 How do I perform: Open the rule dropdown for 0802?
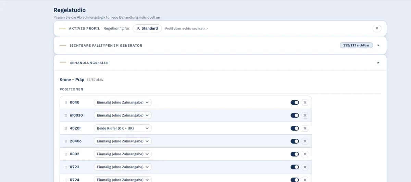pos(123,154)
